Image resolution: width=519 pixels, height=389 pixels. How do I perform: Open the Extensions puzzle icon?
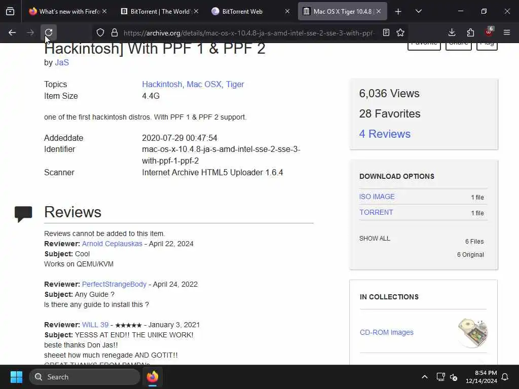click(x=470, y=32)
